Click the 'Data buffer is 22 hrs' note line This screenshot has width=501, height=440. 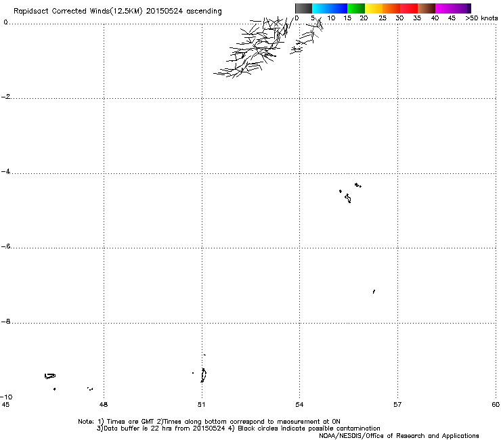238,428
